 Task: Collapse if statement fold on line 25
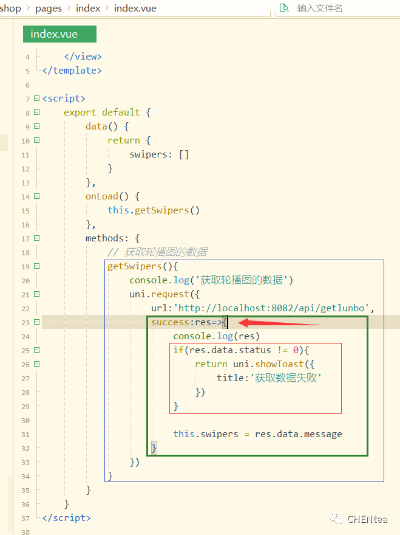pos(37,350)
